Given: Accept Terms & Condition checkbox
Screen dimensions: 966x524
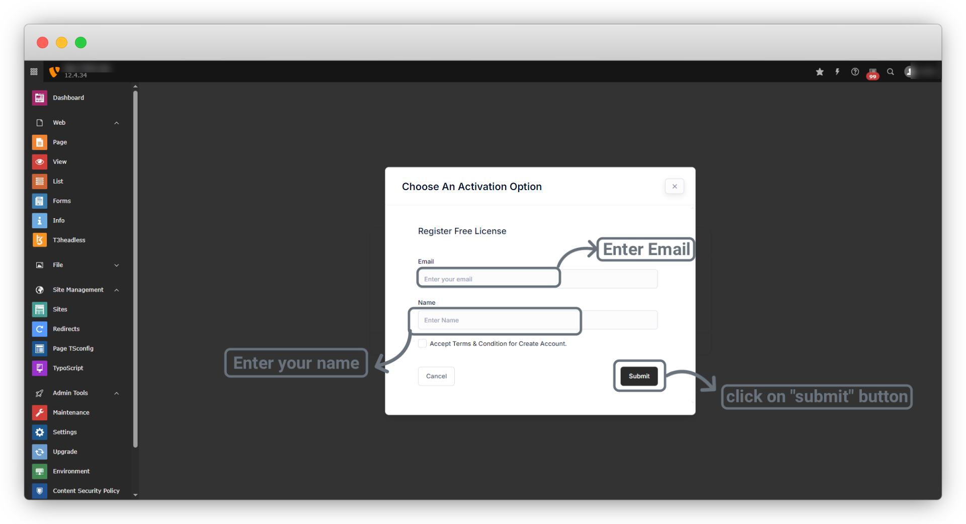Looking at the screenshot, I should pyautogui.click(x=423, y=343).
